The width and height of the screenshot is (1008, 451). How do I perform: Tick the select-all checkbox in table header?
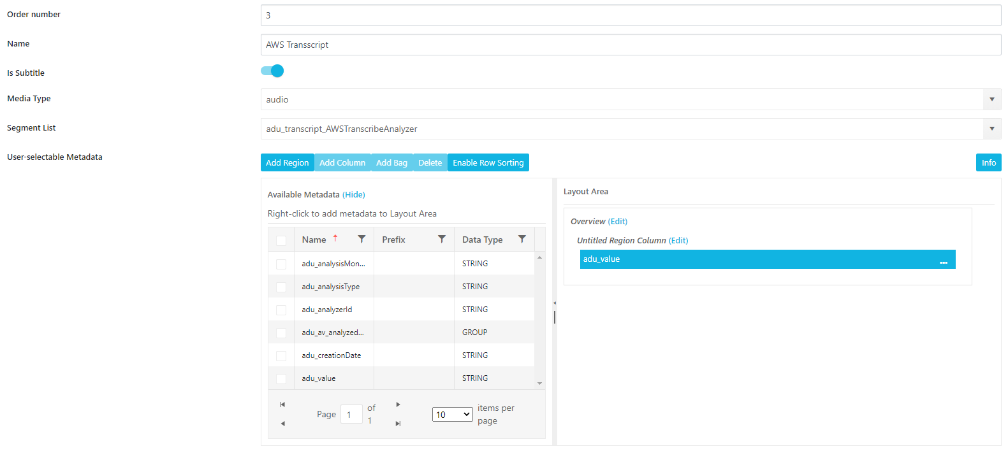point(281,241)
